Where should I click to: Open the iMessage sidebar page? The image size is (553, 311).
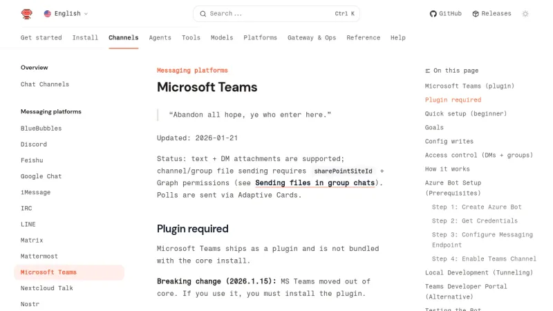(36, 192)
